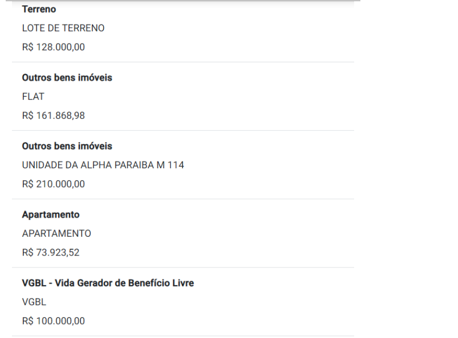458x338 pixels.
Task: Click the divider below the FLAT entry
Action: point(183,131)
